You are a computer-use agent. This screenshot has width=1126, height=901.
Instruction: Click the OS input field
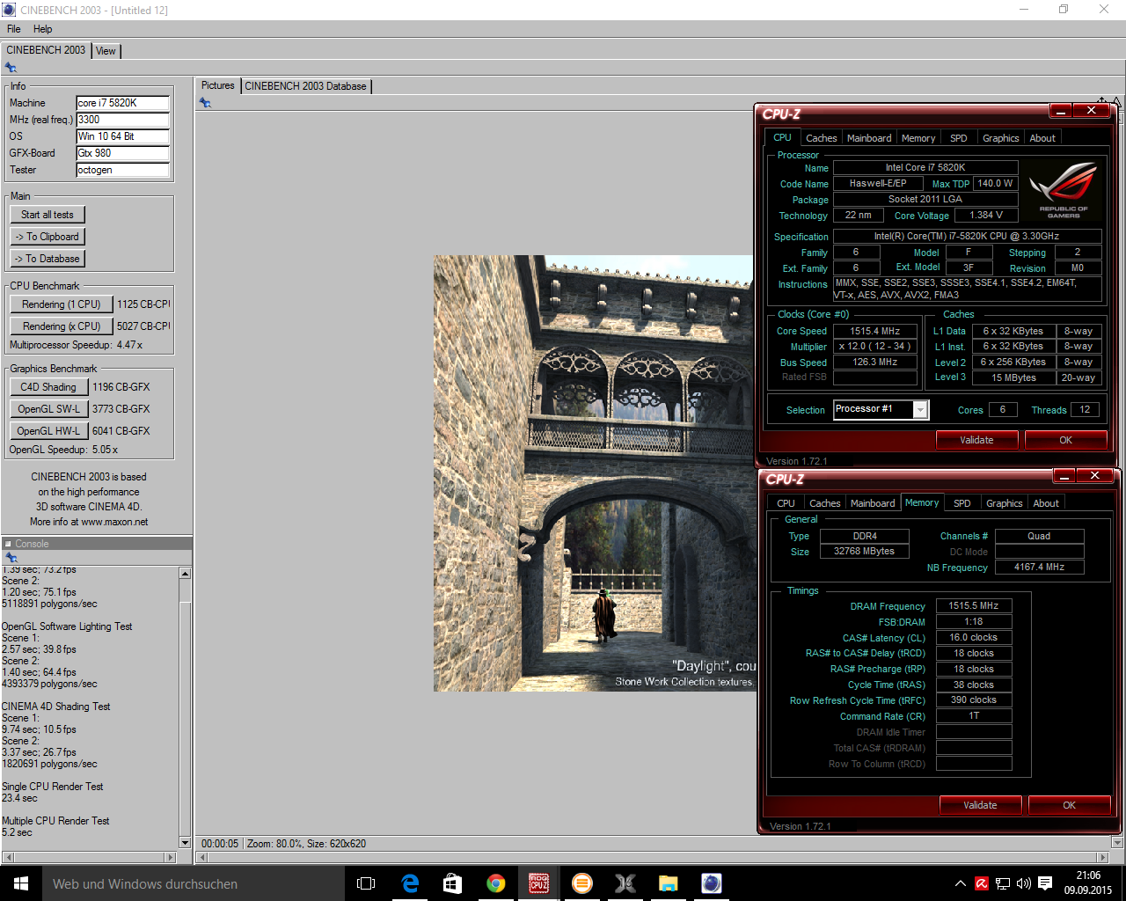pyautogui.click(x=122, y=136)
